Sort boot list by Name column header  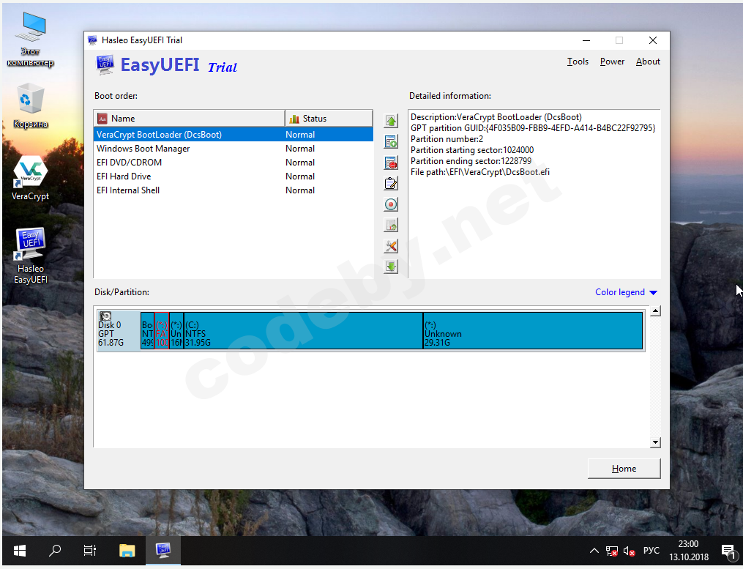coord(190,119)
